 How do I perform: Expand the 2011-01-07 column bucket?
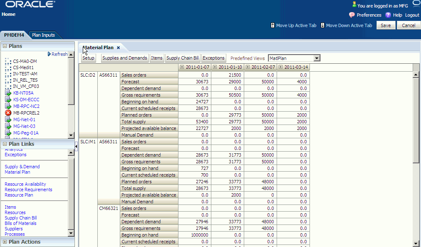[182, 67]
